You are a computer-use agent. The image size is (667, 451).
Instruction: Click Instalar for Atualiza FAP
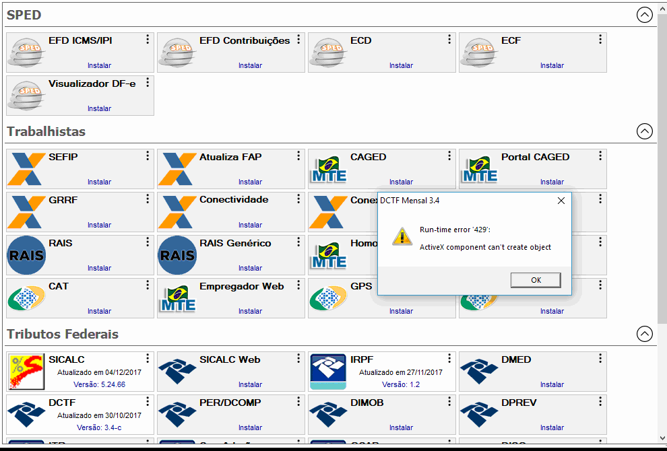[250, 182]
